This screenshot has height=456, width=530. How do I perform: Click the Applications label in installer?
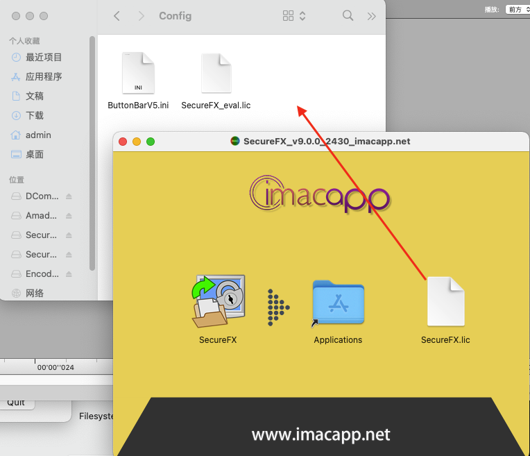point(338,340)
